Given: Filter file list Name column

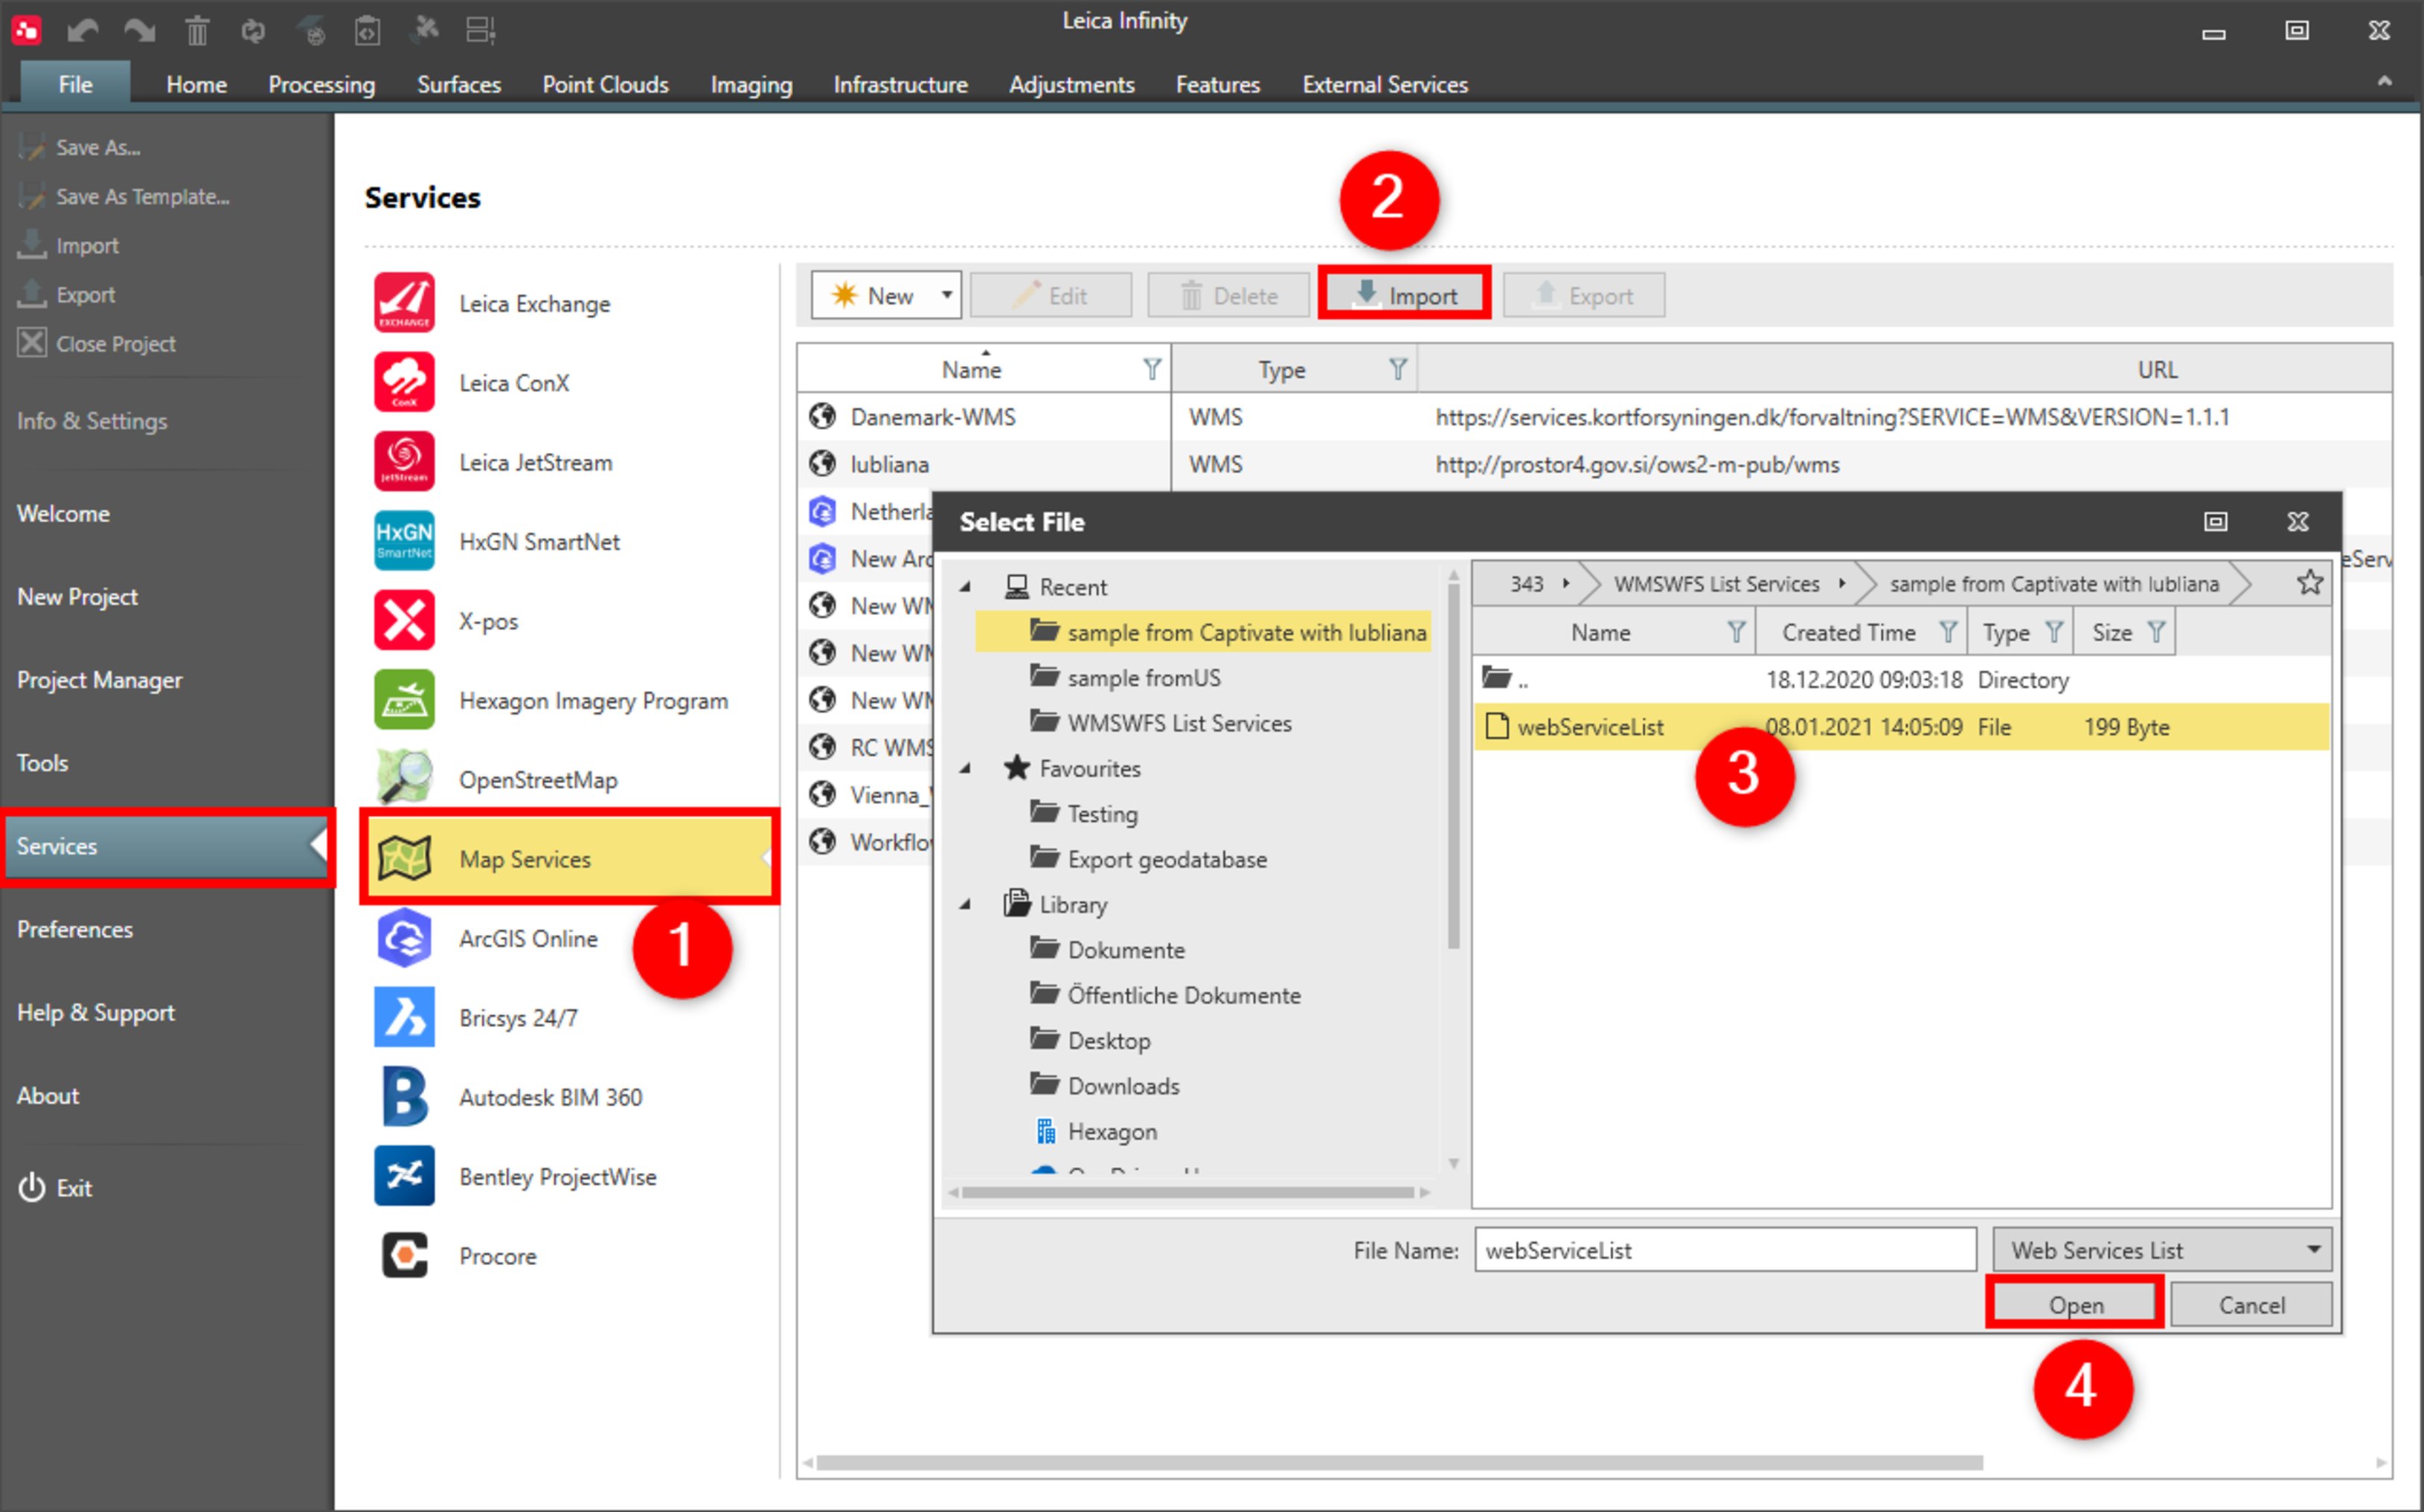Looking at the screenshot, I should click(1737, 632).
